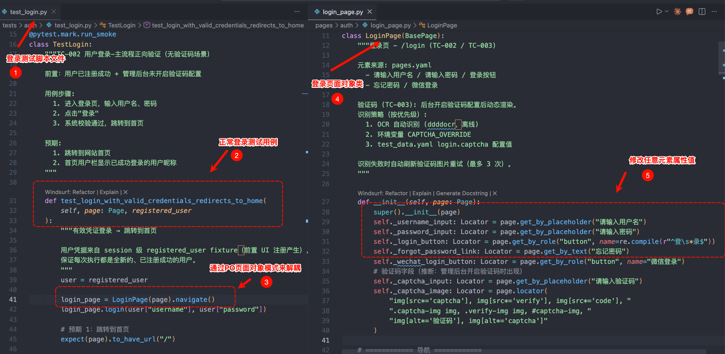
Task: Click 'CAPTCHA_OVERRIDE' environment variable text
Action: coord(439,134)
